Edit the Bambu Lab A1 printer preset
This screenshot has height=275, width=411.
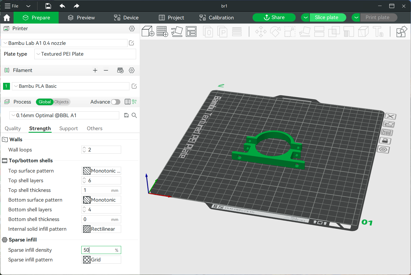pyautogui.click(x=132, y=43)
